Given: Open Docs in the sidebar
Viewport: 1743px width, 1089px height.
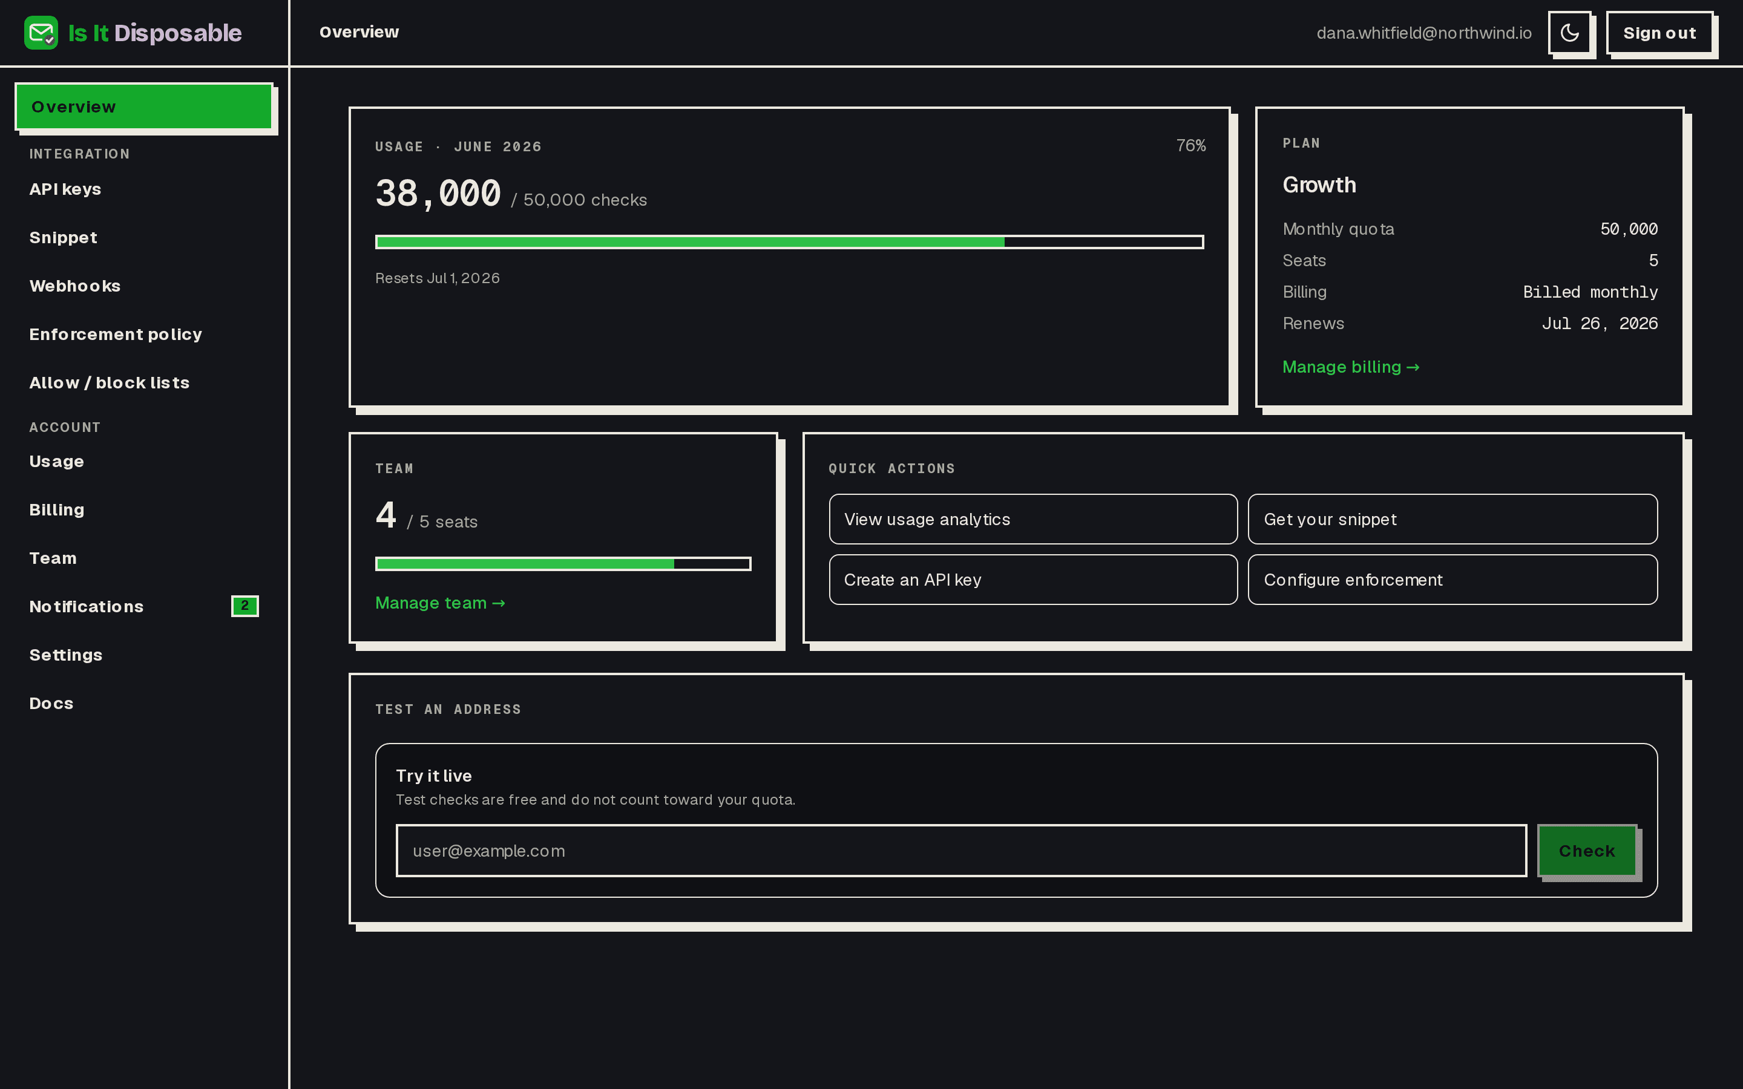Looking at the screenshot, I should click(143, 703).
